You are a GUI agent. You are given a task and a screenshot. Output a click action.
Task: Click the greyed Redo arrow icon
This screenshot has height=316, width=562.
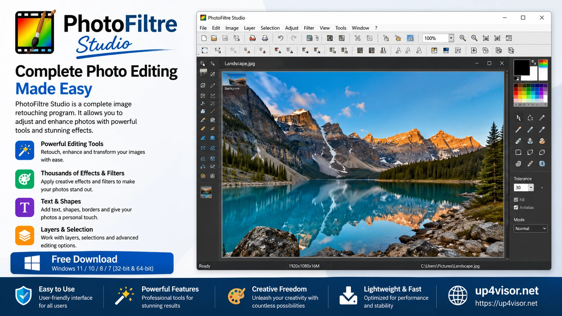294,38
